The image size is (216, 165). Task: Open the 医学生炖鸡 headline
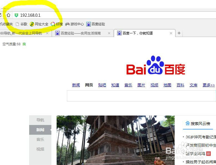[195, 154]
